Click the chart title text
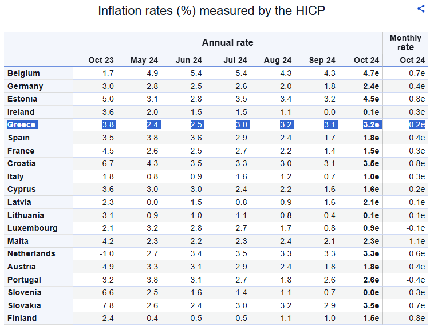 (211, 11)
